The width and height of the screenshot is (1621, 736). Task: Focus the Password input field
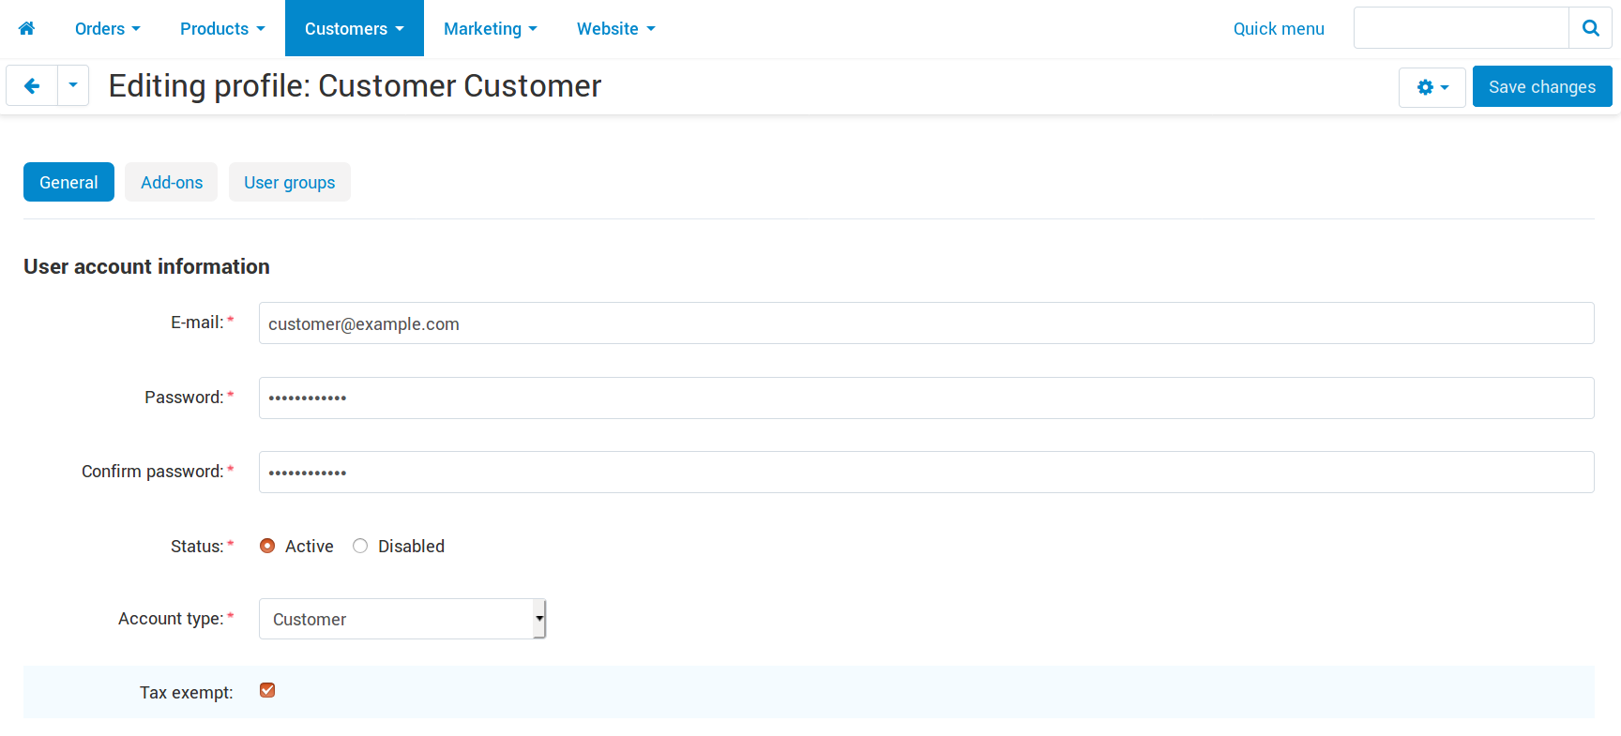[x=927, y=398]
